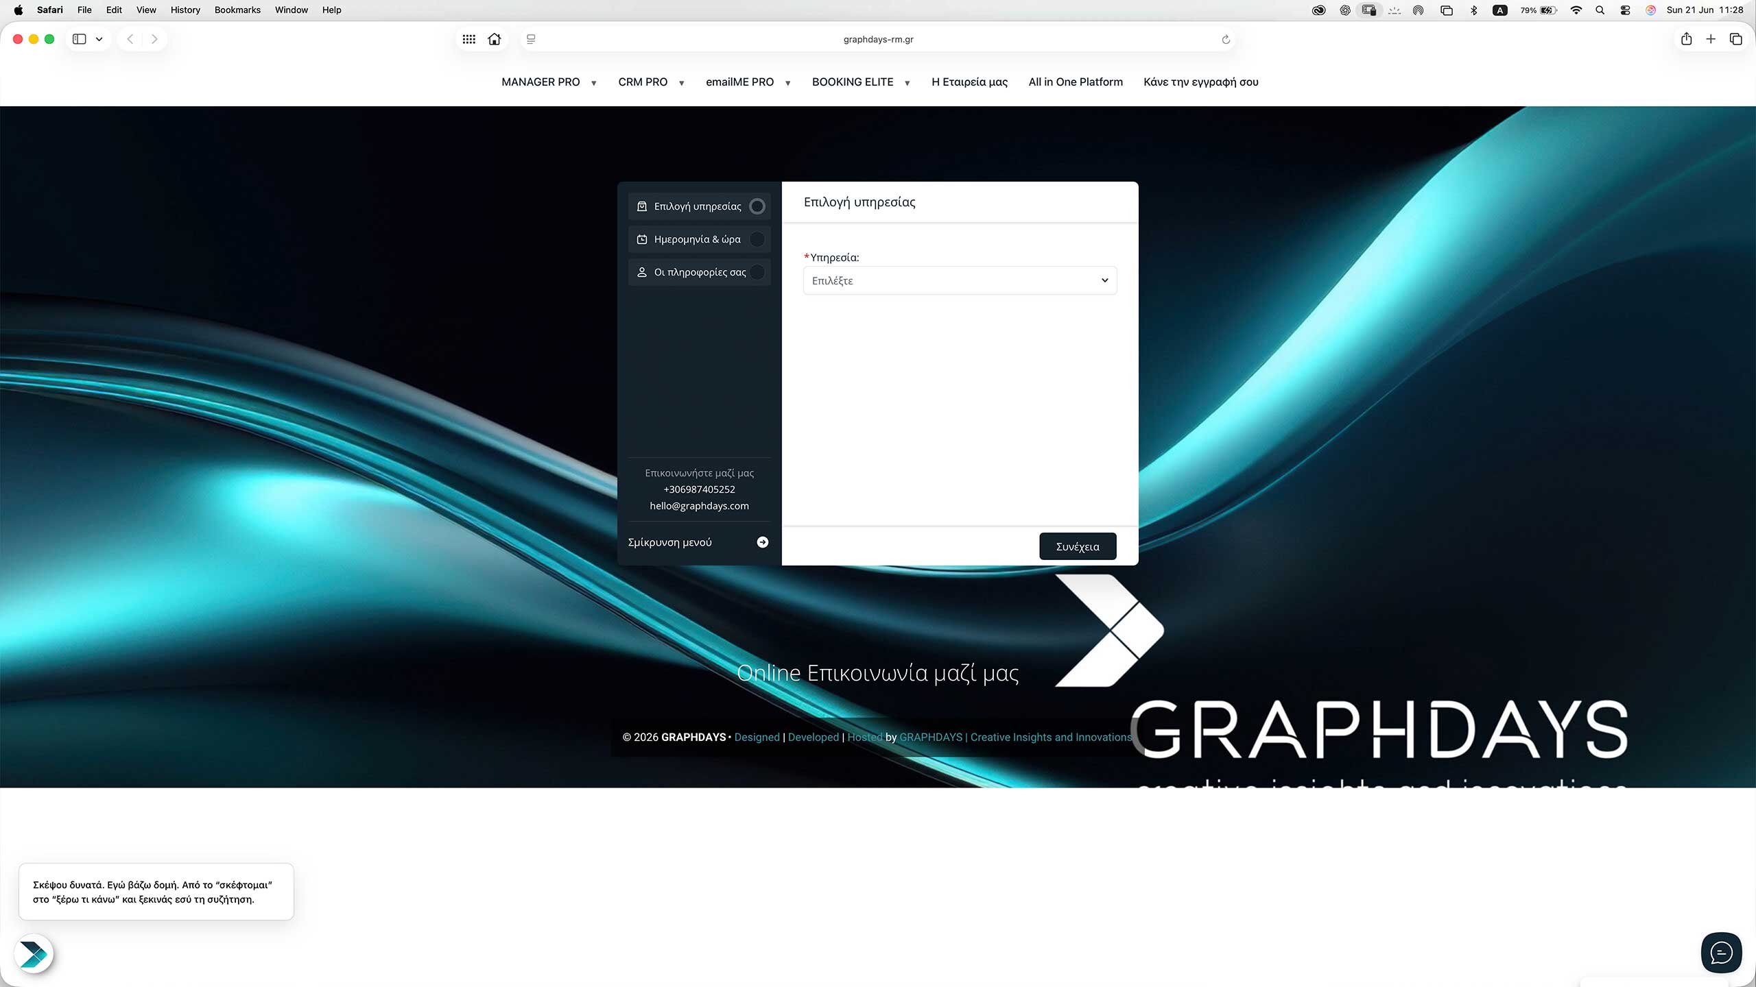Open CRM PRO navigation item
The height and width of the screenshot is (987, 1756).
point(643,82)
